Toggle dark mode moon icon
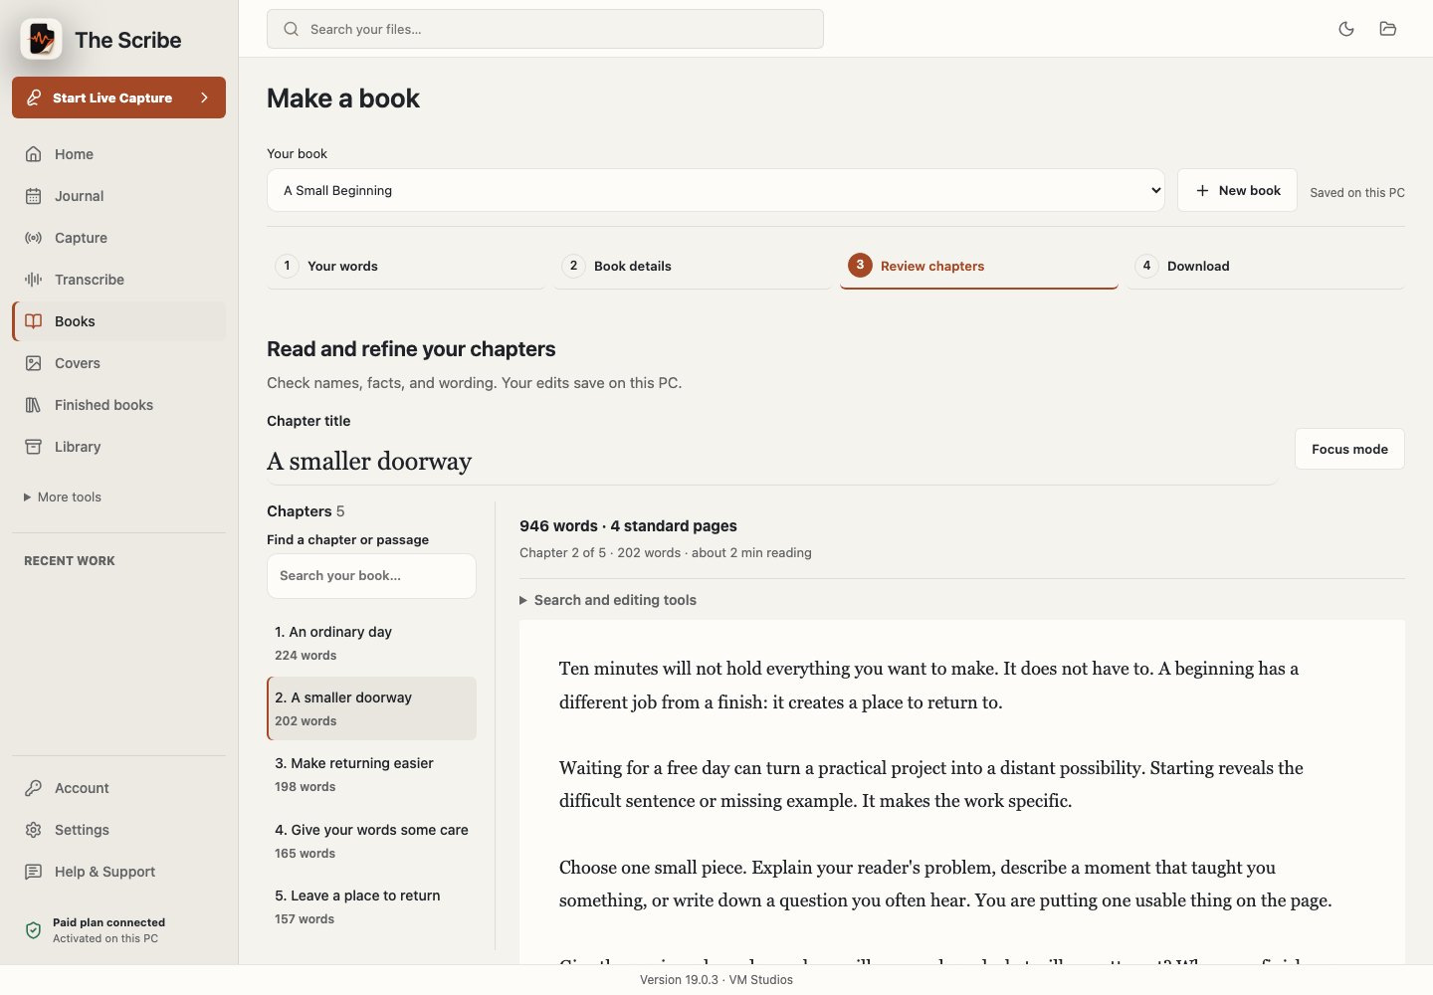1433x995 pixels. [1346, 29]
